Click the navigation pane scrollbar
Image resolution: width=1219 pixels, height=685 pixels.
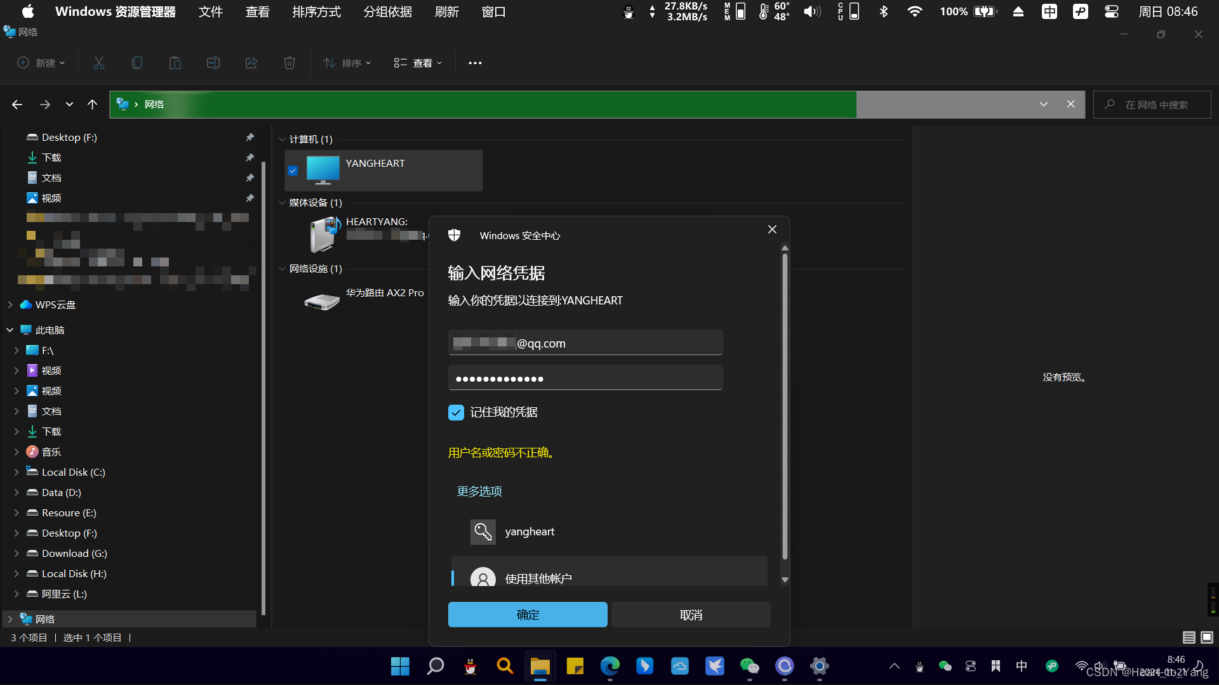point(263,389)
